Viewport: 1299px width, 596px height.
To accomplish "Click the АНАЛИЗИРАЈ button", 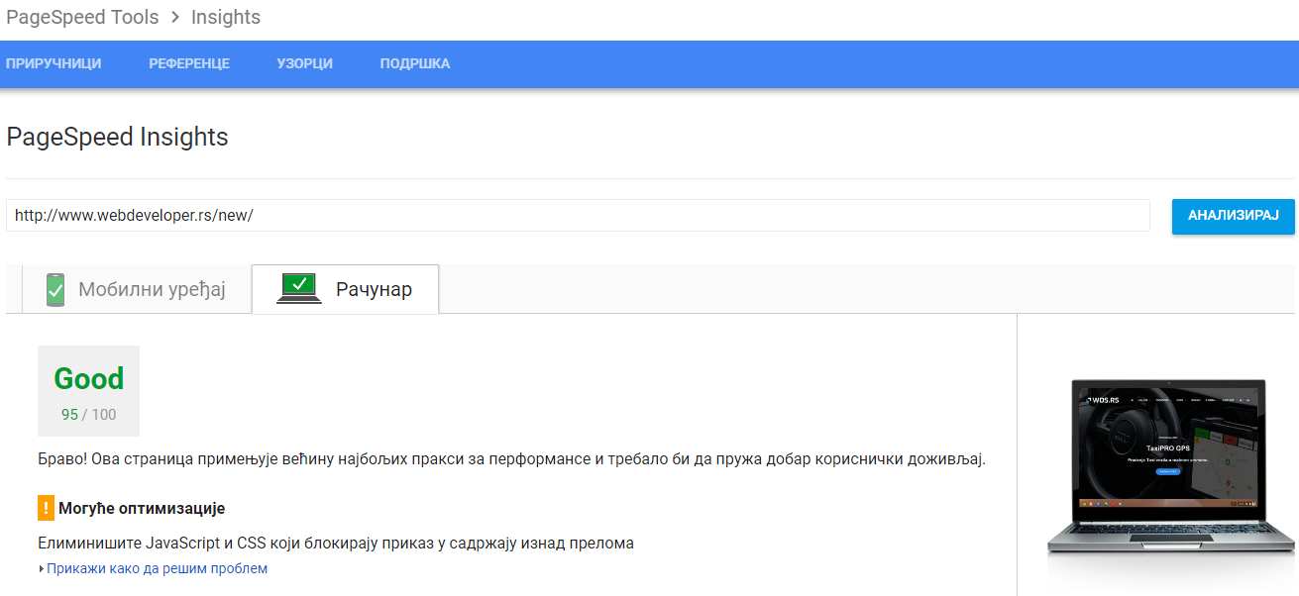I will click(x=1234, y=216).
